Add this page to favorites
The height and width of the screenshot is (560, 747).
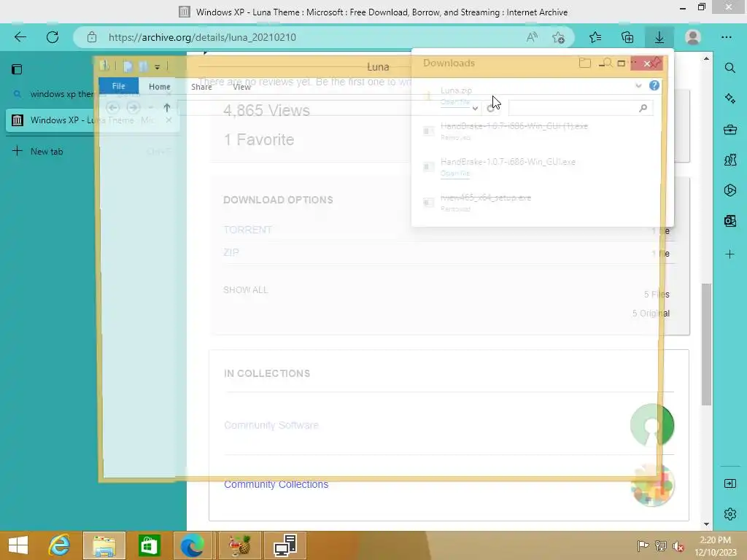pos(558,37)
